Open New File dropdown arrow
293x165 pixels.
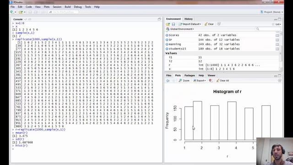pyautogui.click(x=15, y=12)
